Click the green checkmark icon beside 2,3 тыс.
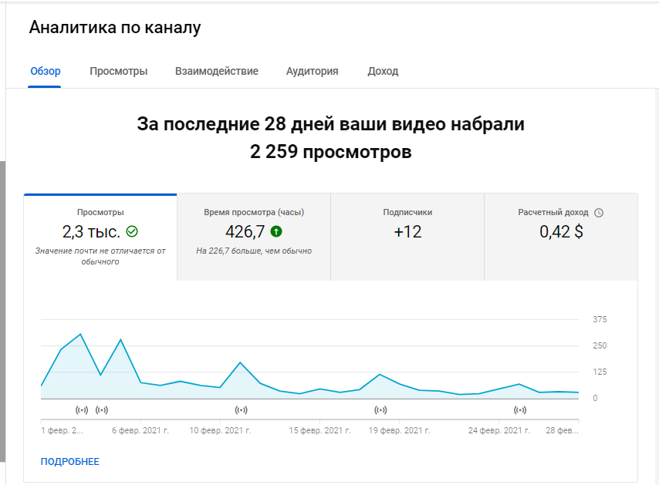 coord(132,231)
